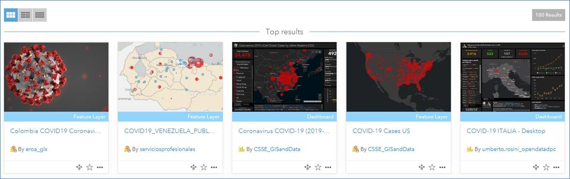Screen dimensions: 570x179
Task: Click move icon on Colombia COVID19 card
Action: click(x=79, y=167)
